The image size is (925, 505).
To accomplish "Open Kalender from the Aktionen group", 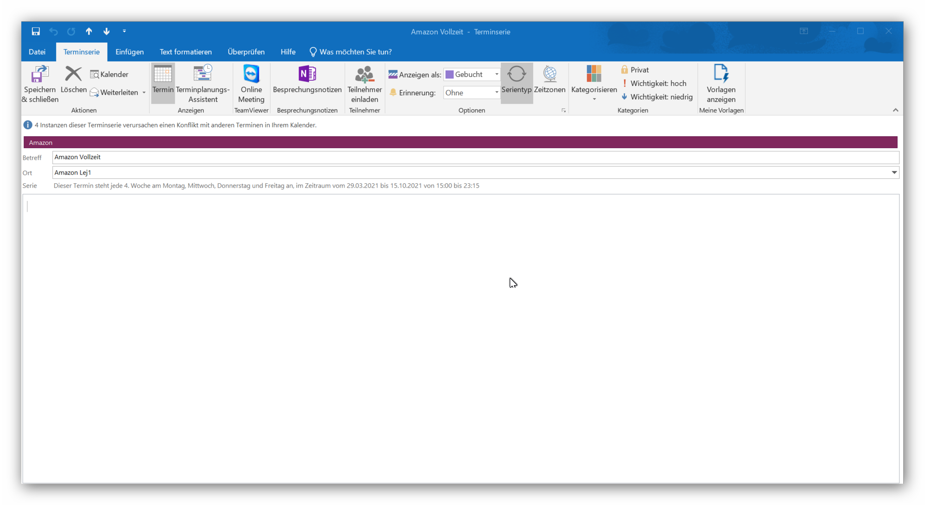I will (109, 75).
